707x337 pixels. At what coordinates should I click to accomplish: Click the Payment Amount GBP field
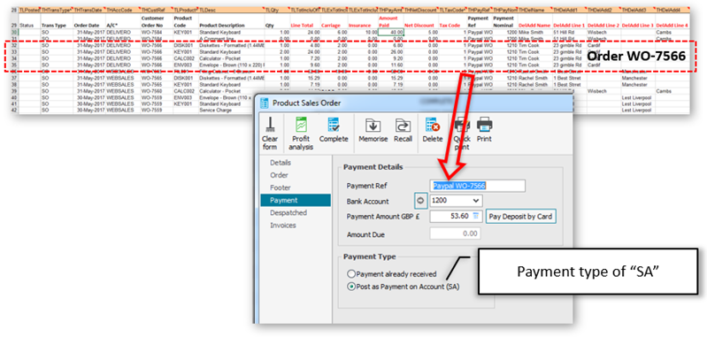(456, 216)
